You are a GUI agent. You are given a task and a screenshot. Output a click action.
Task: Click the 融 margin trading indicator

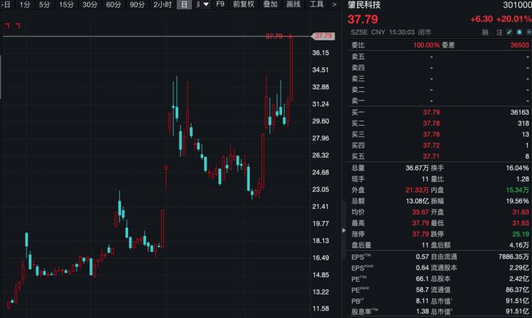[485, 32]
